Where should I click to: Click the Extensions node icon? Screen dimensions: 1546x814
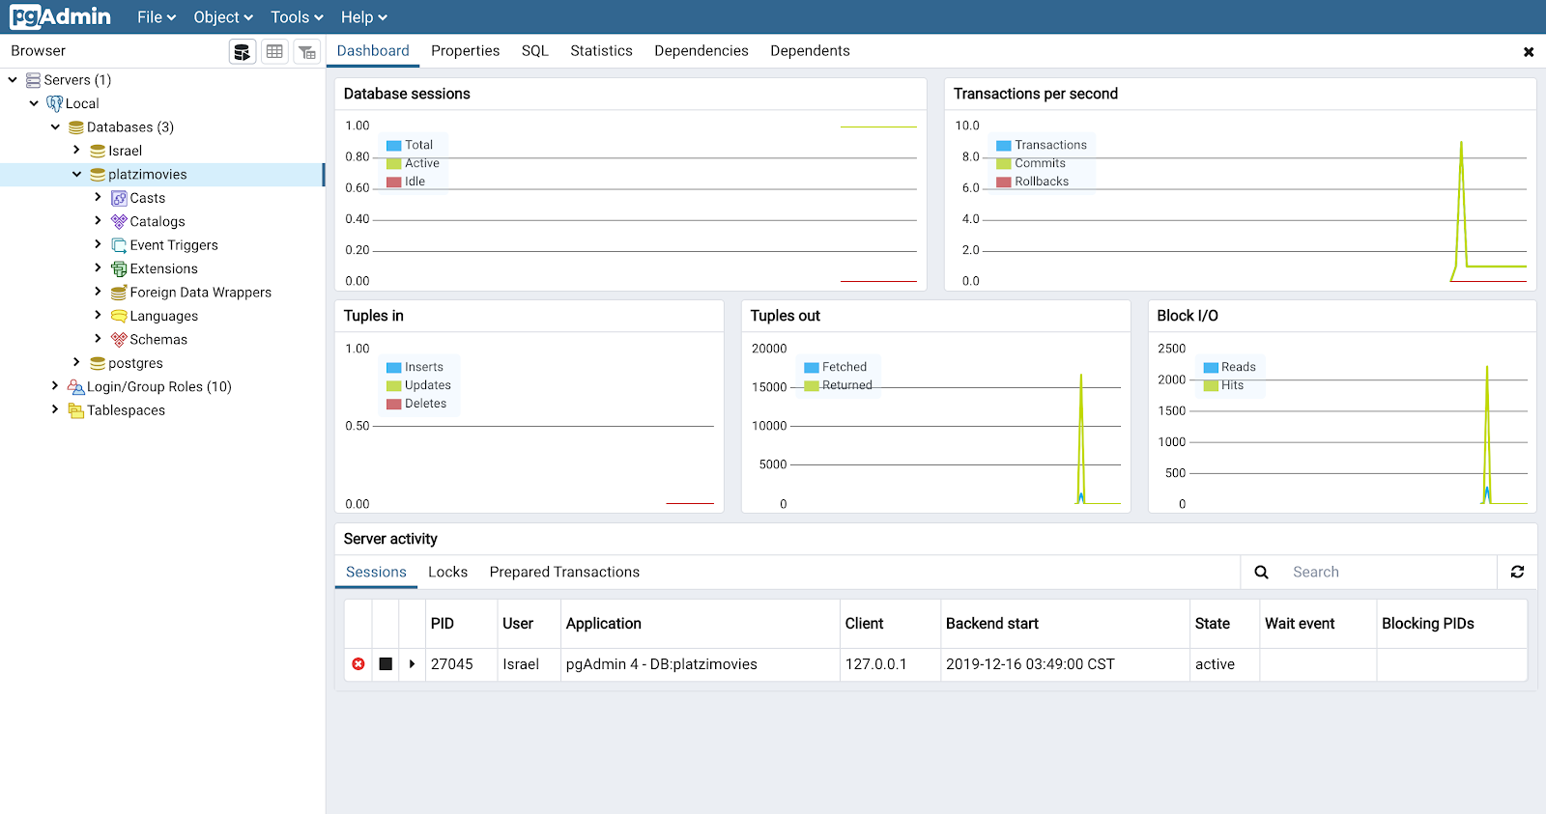[119, 269]
